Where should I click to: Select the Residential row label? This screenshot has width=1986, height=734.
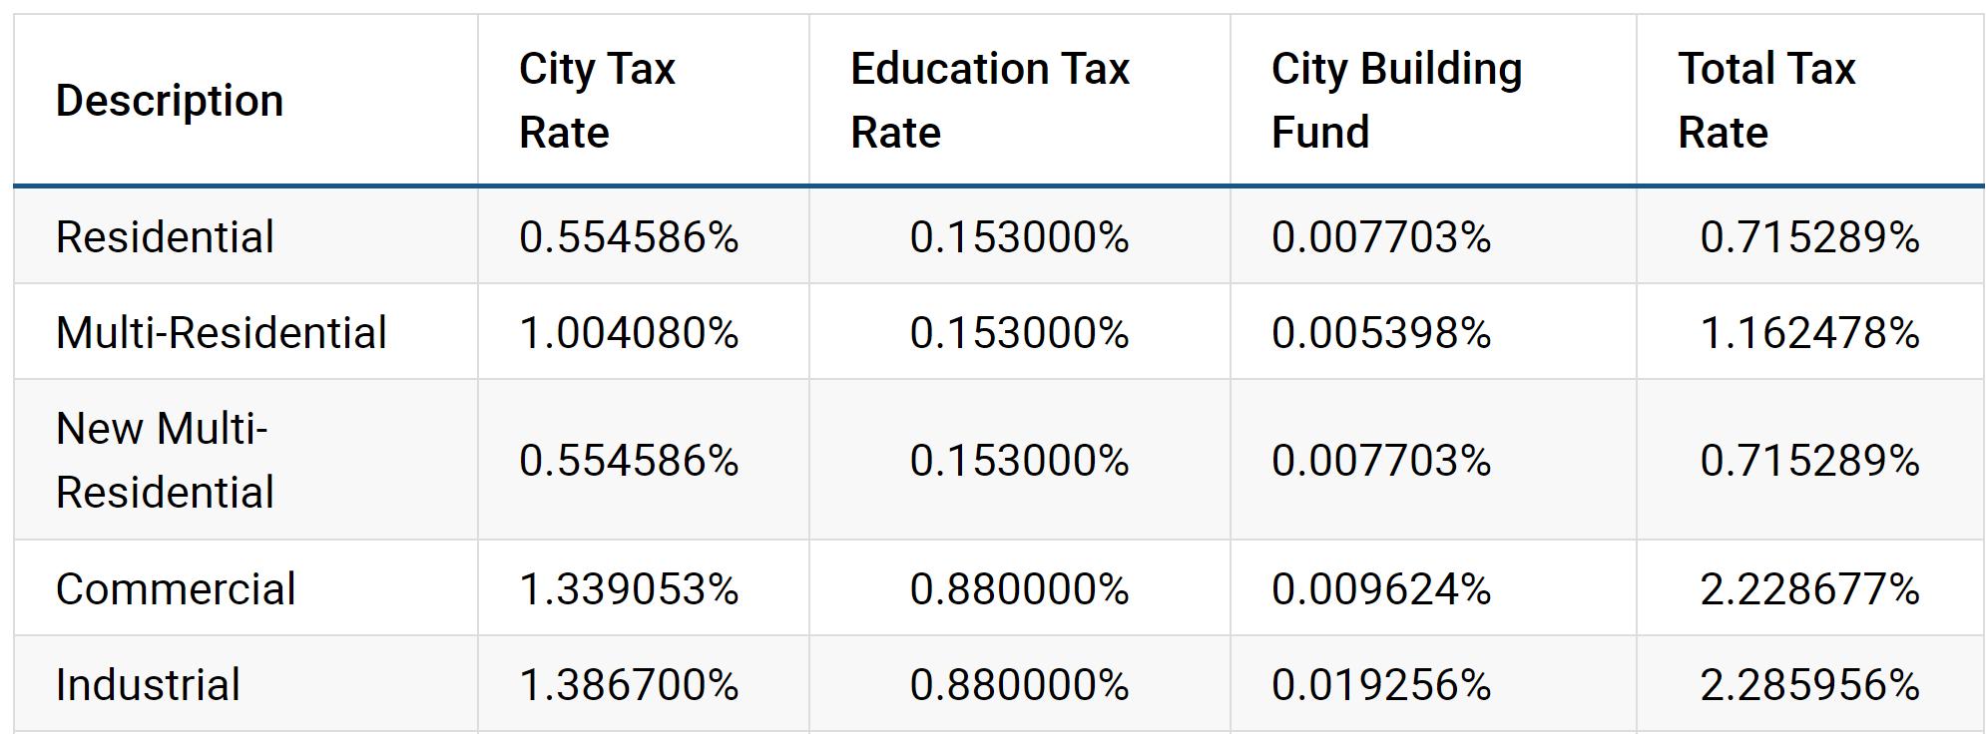(x=165, y=237)
